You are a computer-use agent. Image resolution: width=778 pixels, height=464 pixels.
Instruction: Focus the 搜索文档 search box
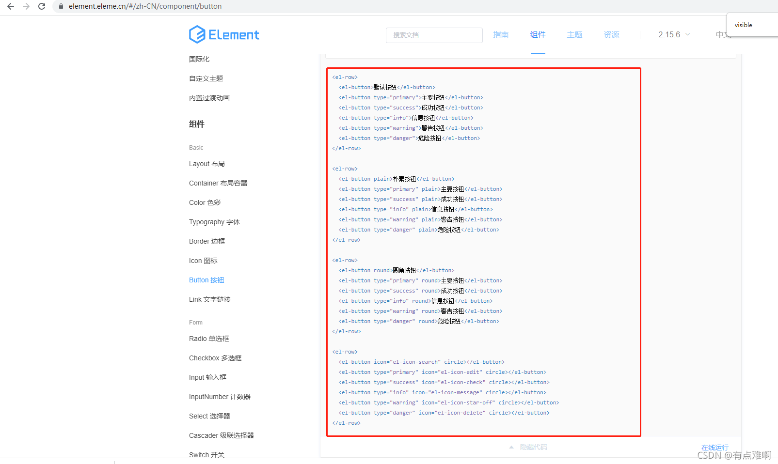434,35
